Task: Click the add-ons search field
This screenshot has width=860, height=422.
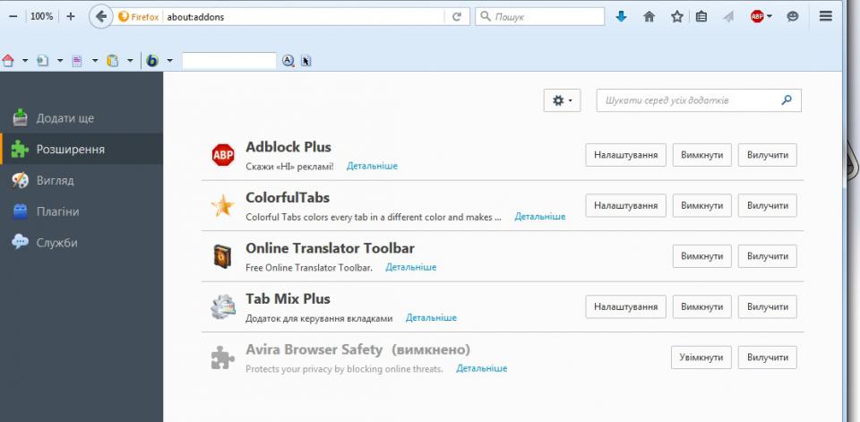Action: pos(688,100)
